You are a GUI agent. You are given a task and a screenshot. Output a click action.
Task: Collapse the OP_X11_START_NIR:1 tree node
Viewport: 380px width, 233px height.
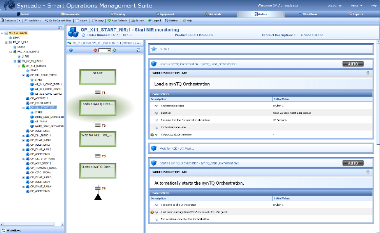[23, 108]
